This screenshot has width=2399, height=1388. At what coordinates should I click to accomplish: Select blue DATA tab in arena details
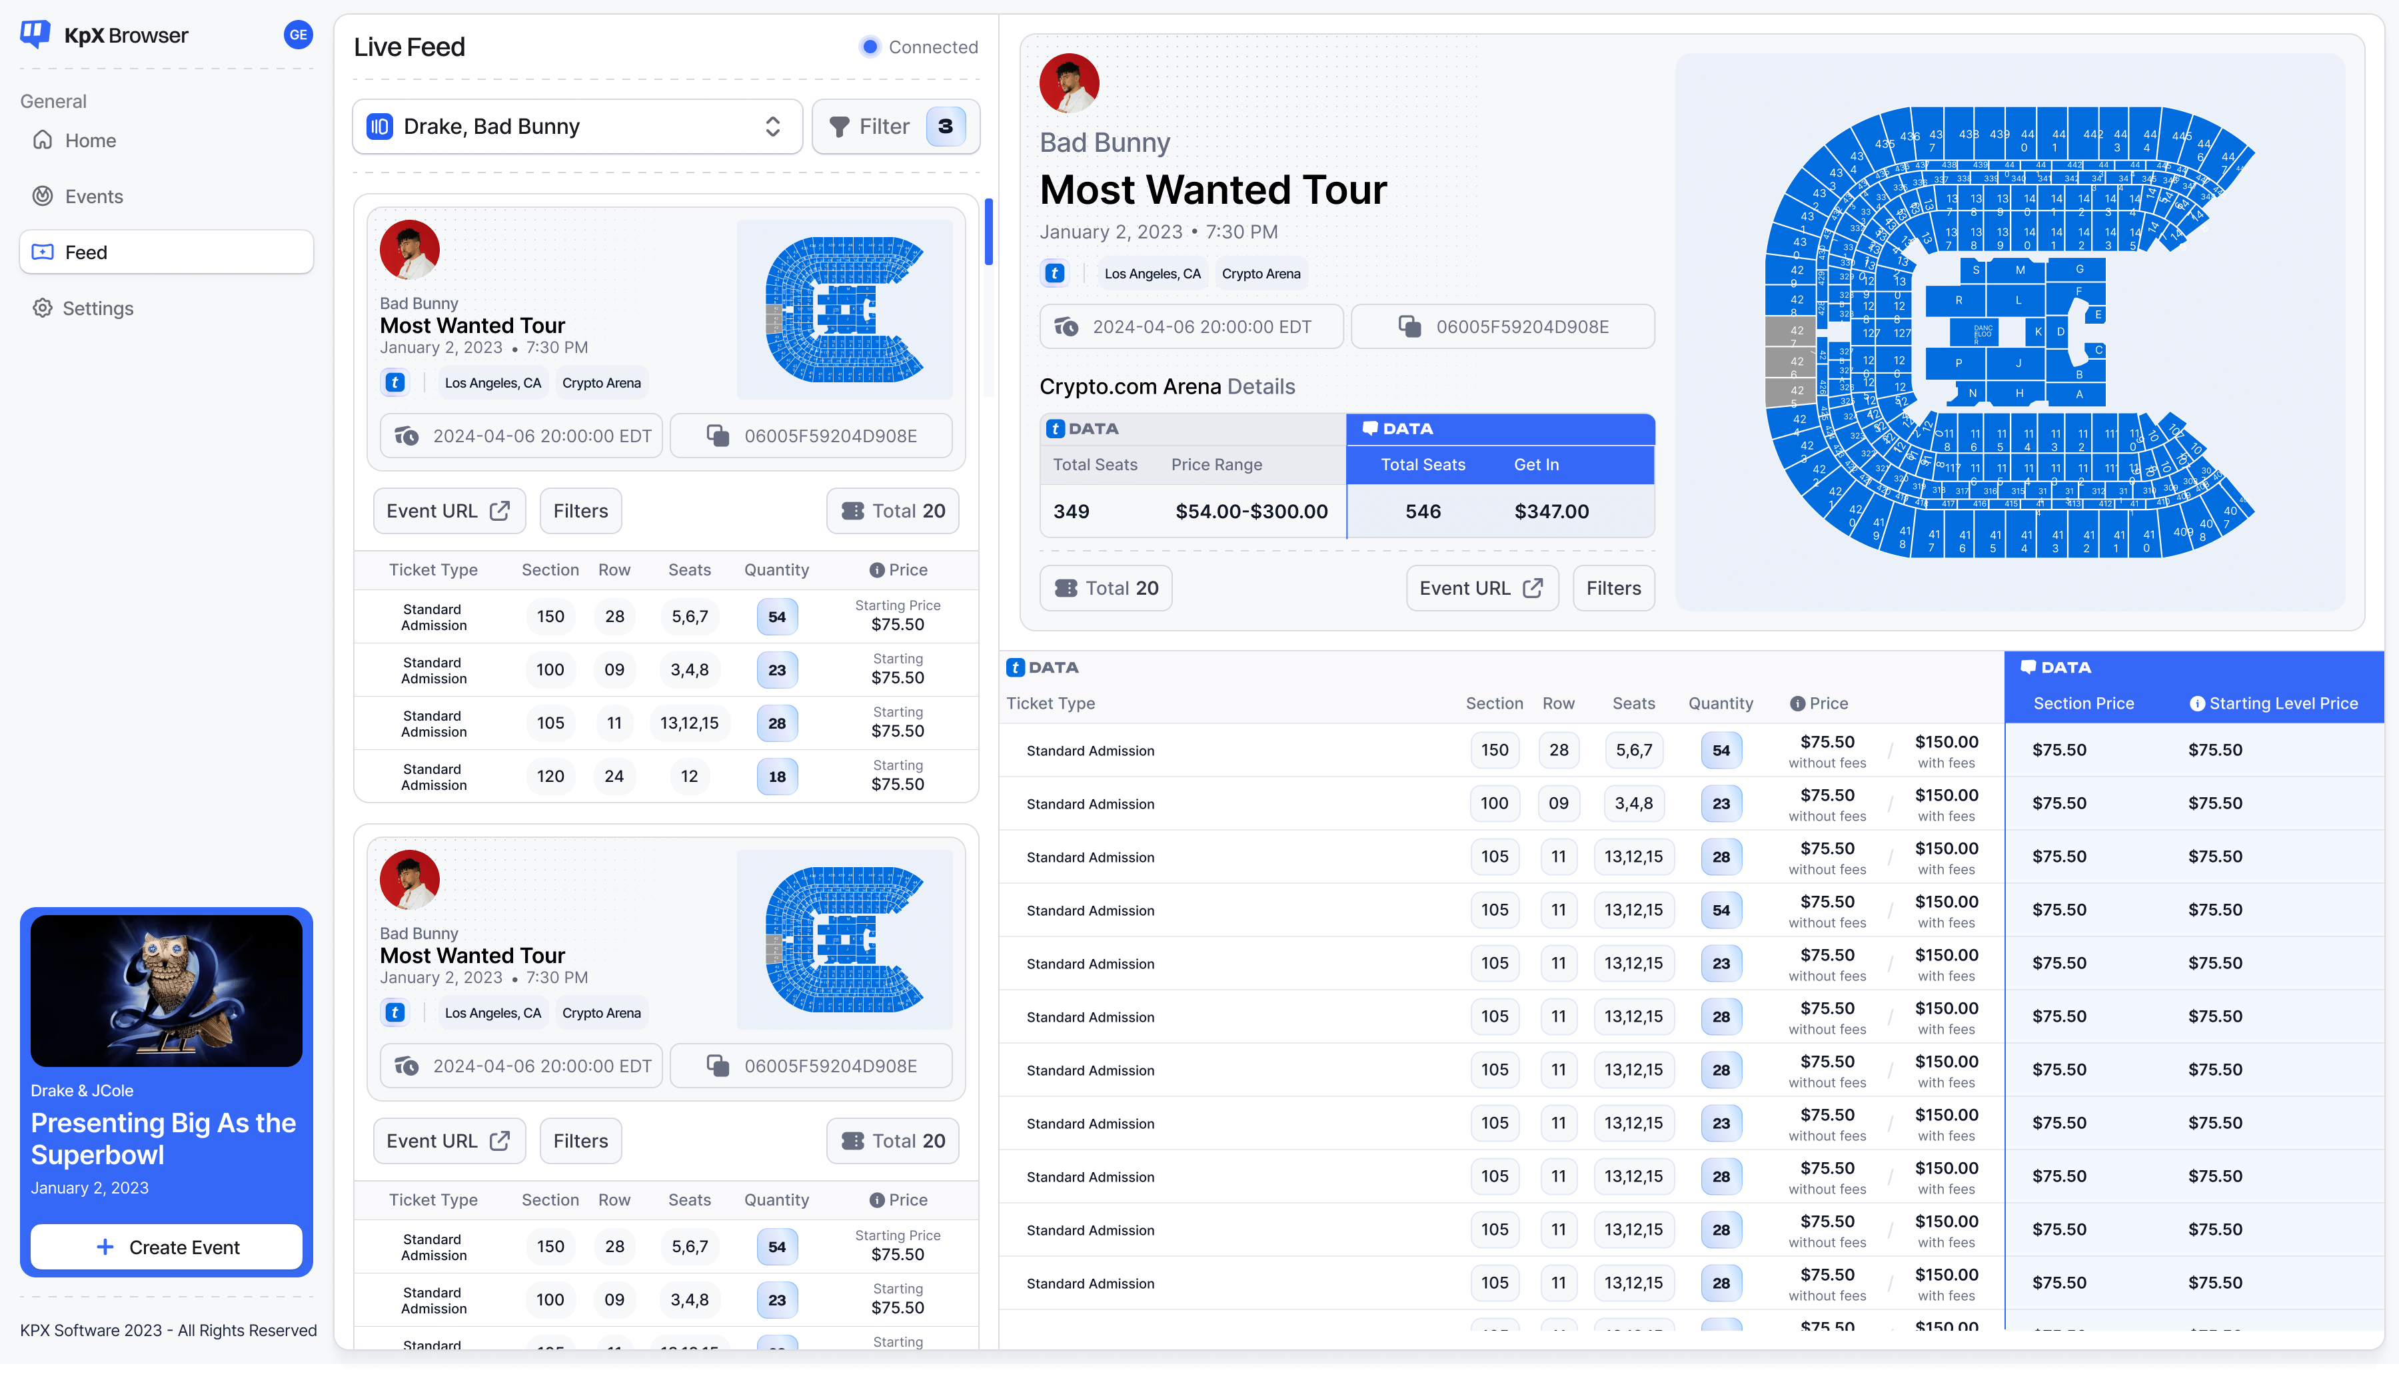[1500, 429]
